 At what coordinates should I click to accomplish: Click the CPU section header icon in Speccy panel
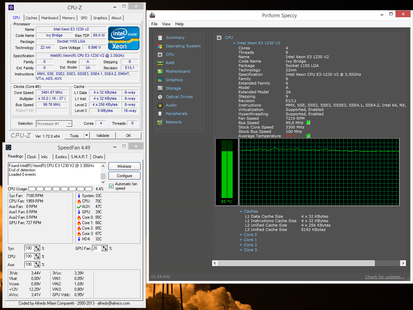[219, 38]
